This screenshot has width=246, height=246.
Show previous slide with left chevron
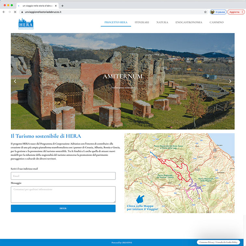point(15,81)
